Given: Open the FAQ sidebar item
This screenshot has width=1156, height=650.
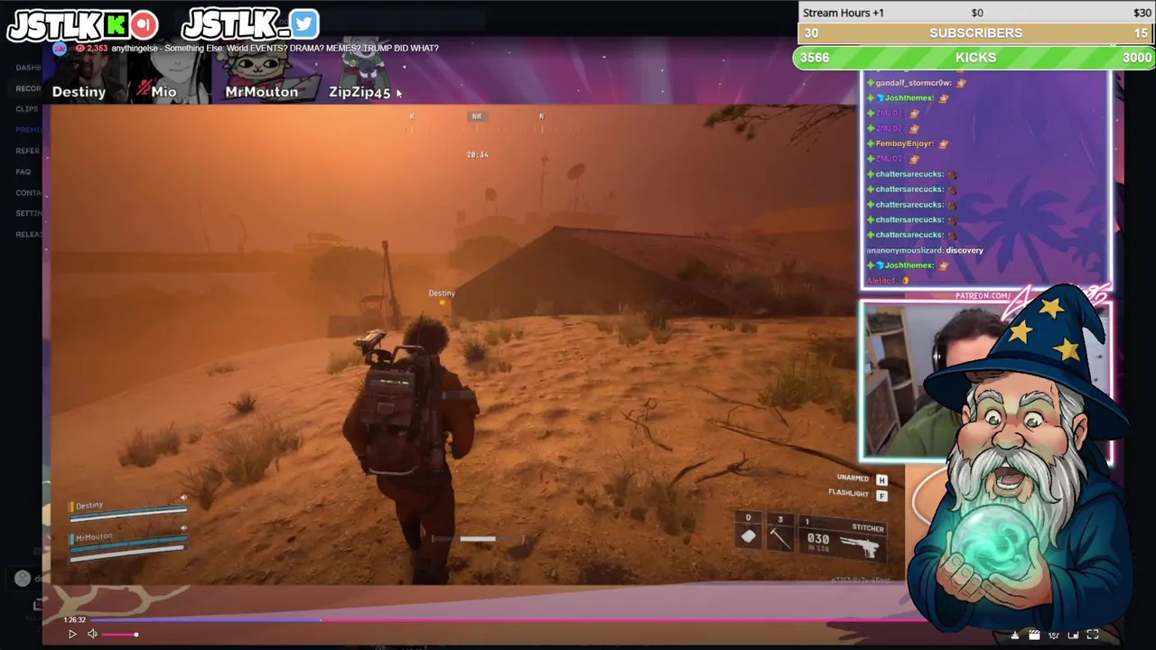Looking at the screenshot, I should tap(23, 172).
